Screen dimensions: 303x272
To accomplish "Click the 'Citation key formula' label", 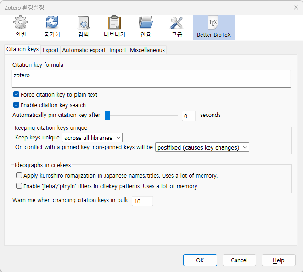I will tap(38, 65).
